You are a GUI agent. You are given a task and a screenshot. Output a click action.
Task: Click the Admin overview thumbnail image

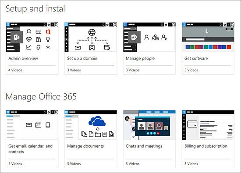pos(32,37)
